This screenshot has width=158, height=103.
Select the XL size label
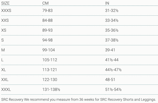pyautogui.click(x=4, y=70)
